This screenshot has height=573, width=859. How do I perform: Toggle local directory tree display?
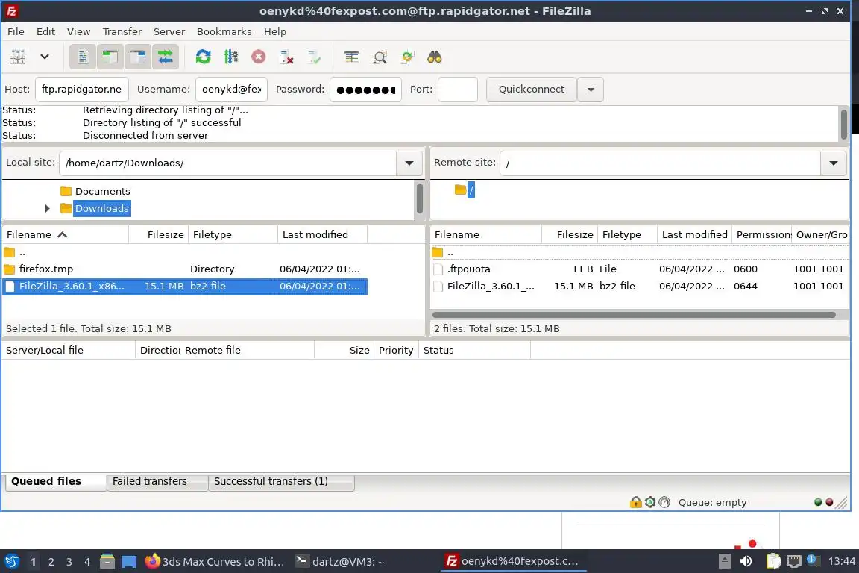(x=110, y=57)
